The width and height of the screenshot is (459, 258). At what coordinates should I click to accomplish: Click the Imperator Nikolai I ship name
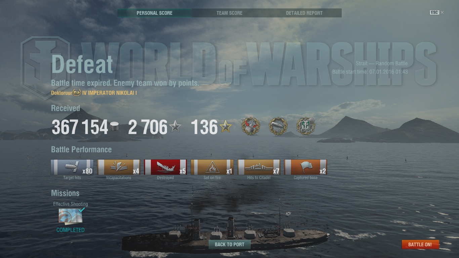click(109, 93)
